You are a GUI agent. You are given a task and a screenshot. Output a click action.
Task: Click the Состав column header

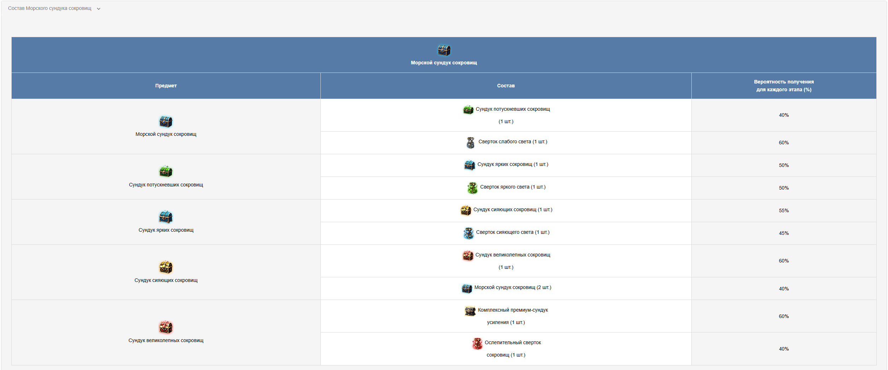coord(506,86)
